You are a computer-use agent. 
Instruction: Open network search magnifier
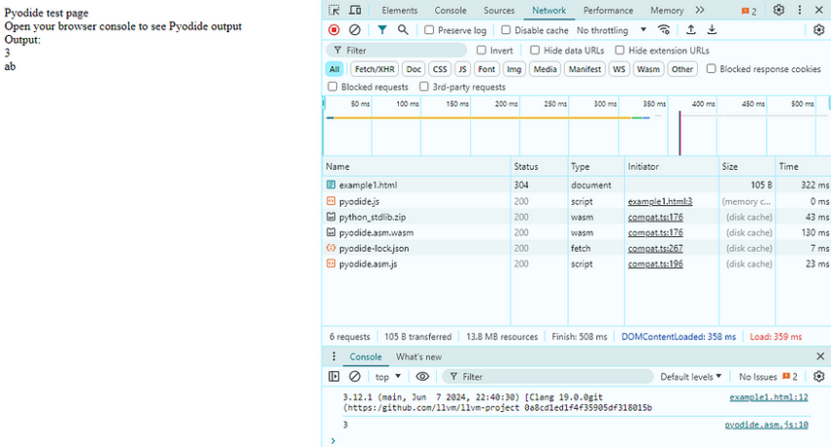coord(403,30)
